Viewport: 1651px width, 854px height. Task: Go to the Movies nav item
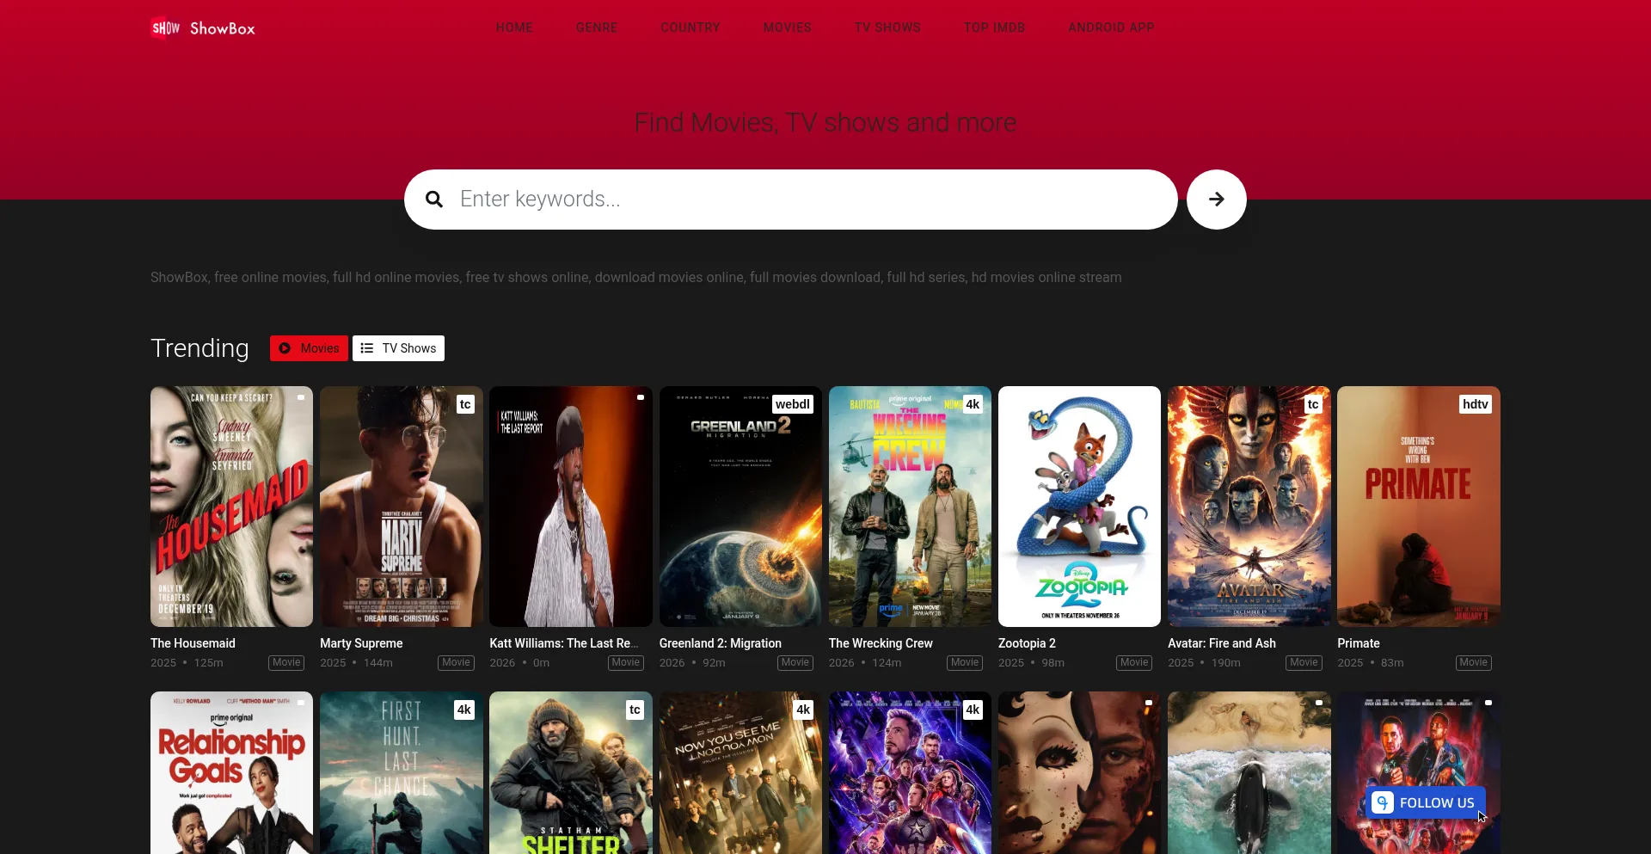788,28
